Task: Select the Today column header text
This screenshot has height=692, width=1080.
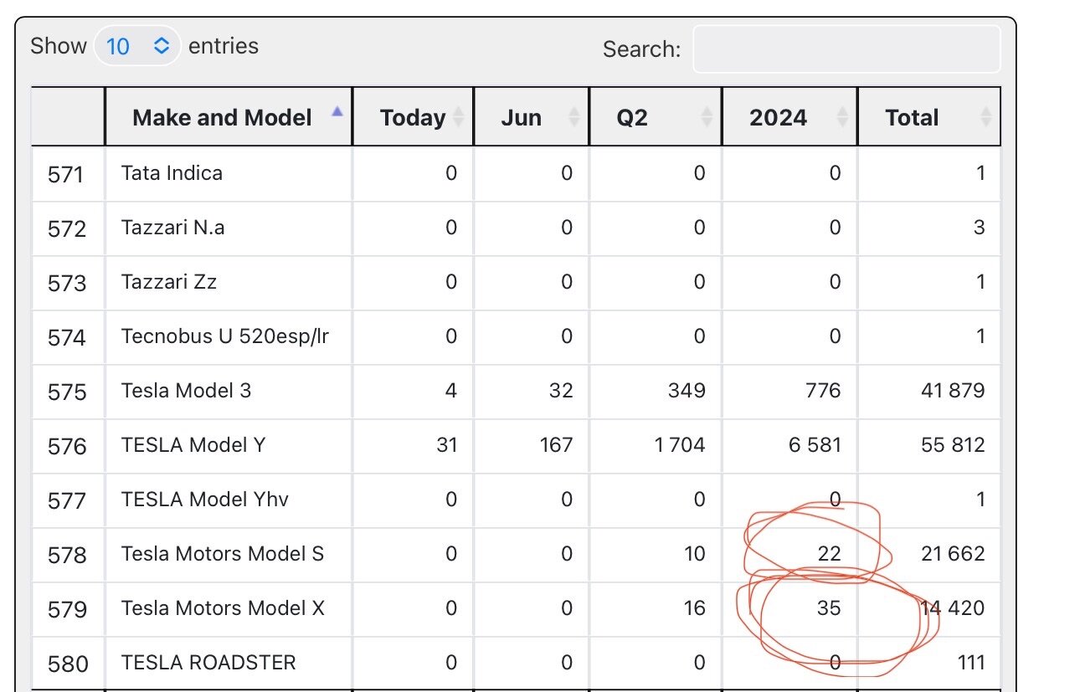Action: tap(413, 118)
